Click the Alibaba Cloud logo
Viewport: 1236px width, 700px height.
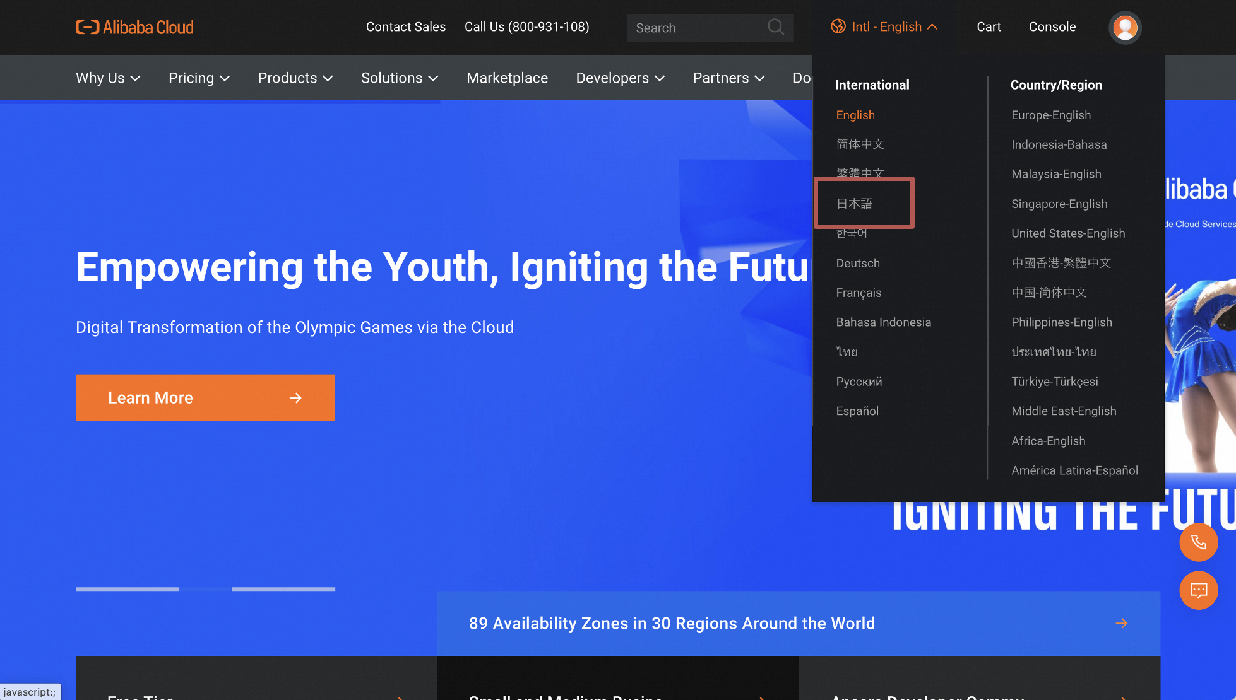(134, 27)
